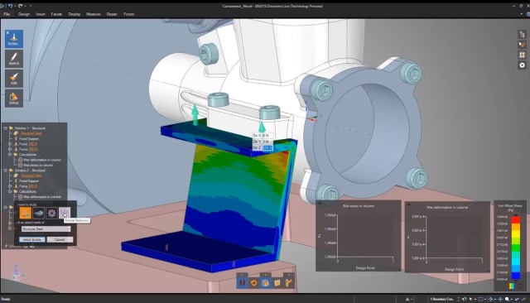The width and height of the screenshot is (530, 303).
Task: Select Fixed Support under Solution 1
Action: pos(29,139)
